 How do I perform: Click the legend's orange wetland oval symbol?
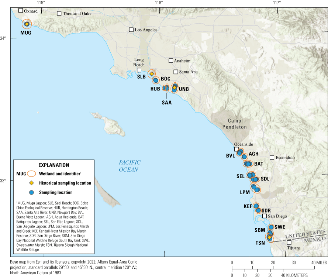click(32, 173)
